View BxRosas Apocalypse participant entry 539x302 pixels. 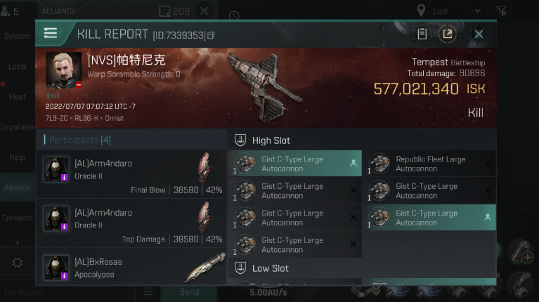[131, 268]
